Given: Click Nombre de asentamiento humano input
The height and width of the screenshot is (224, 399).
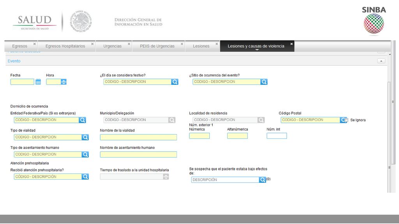Looking at the screenshot, I should [x=138, y=154].
